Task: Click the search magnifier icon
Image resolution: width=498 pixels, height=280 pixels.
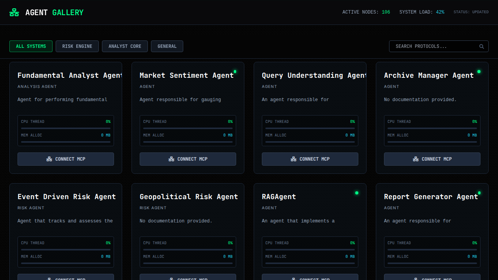Action: click(482, 47)
